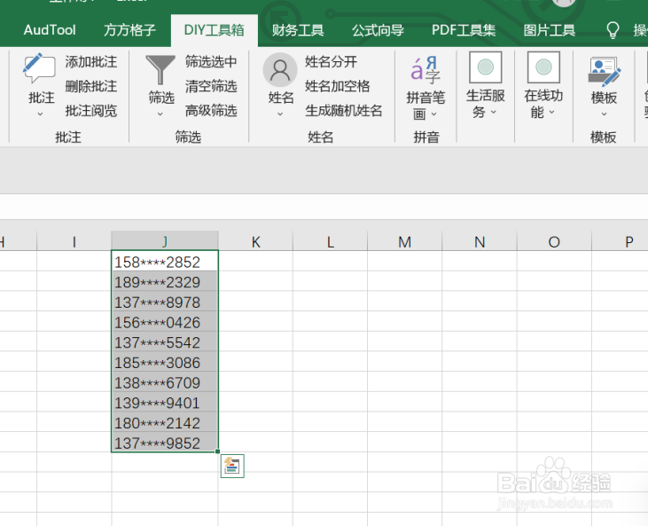Click 清空筛选 button
Image resolution: width=648 pixels, height=526 pixels.
coord(211,86)
